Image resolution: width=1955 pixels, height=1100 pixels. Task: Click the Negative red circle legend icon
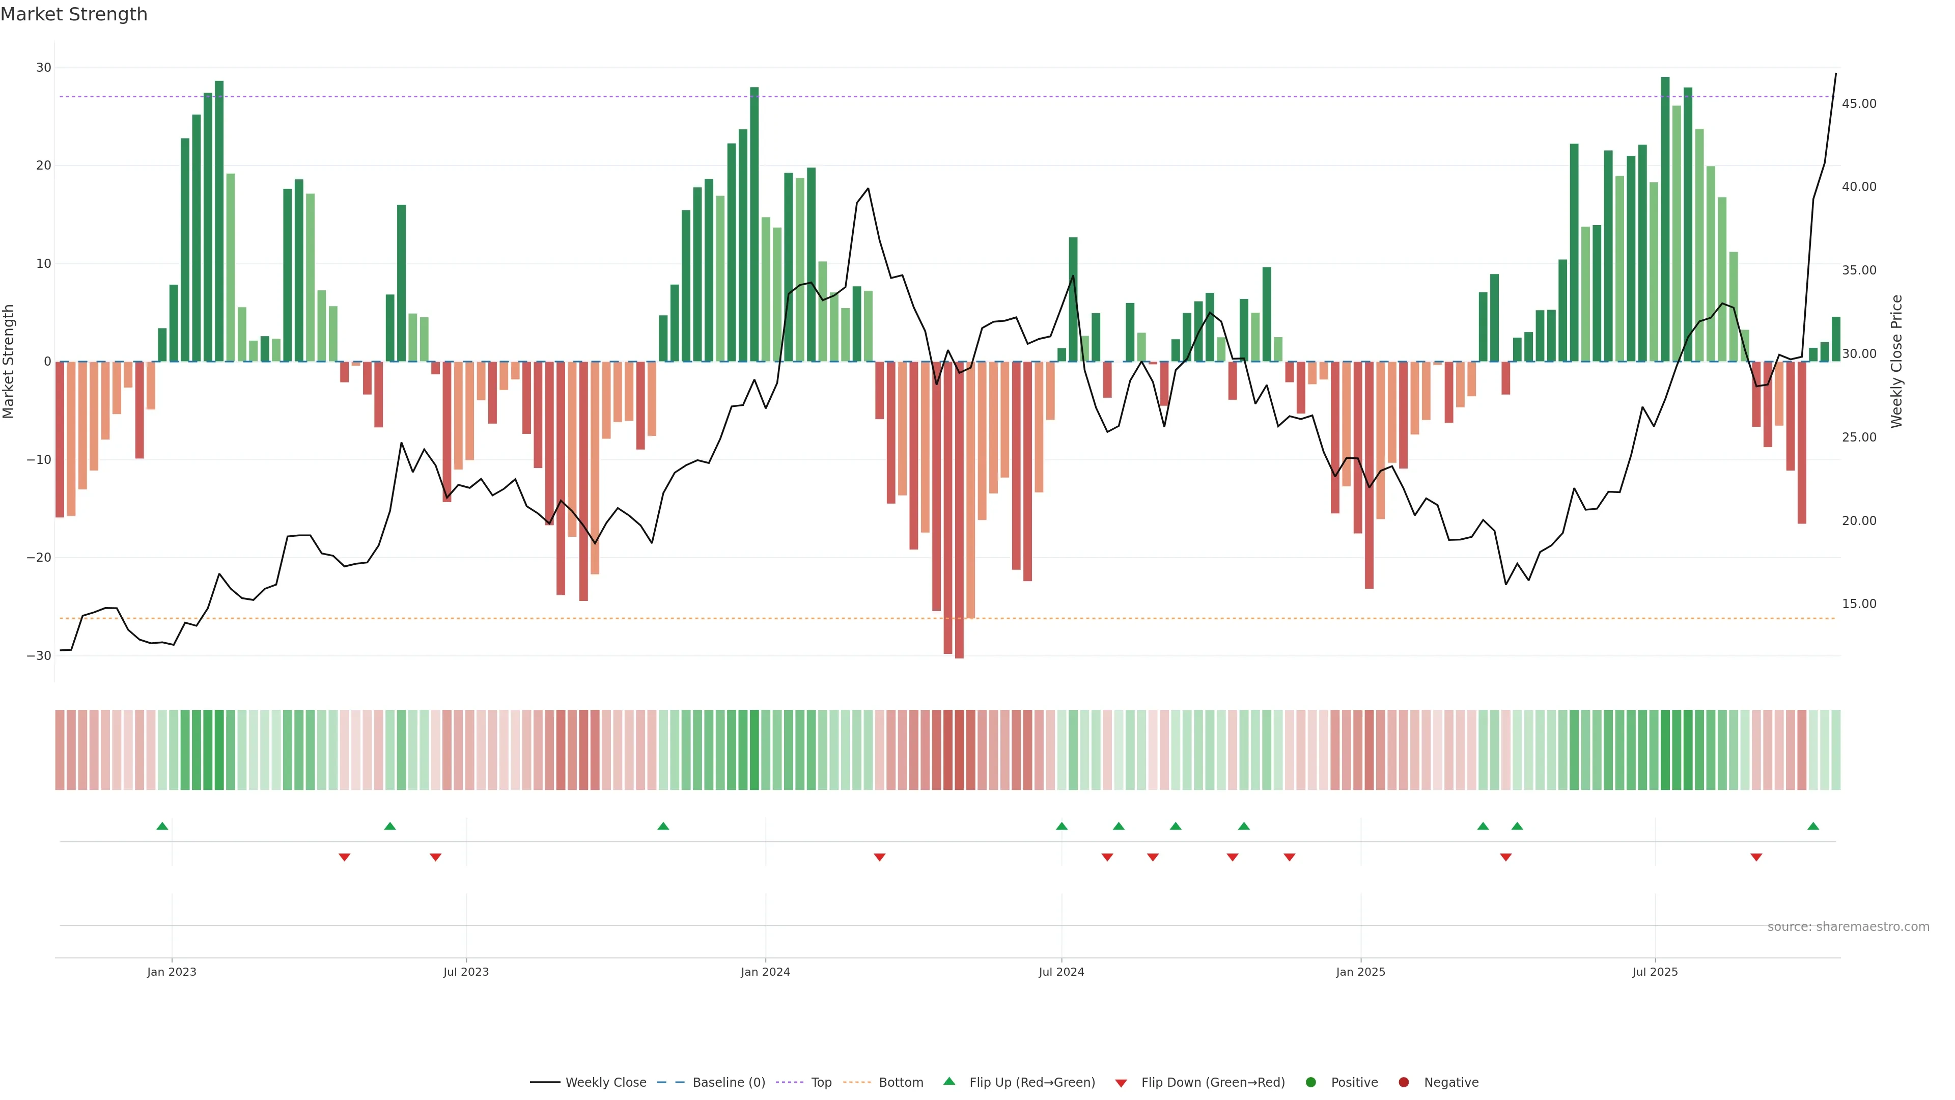[1403, 1083]
